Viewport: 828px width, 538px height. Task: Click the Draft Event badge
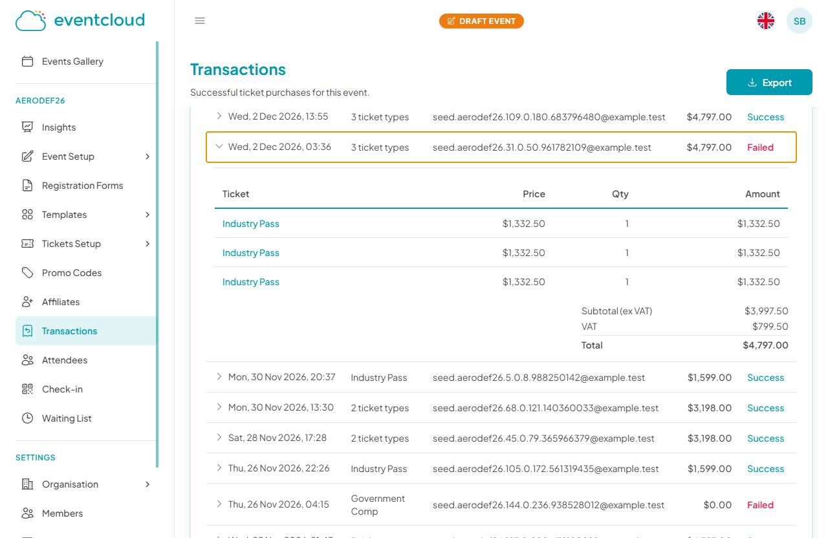click(481, 21)
